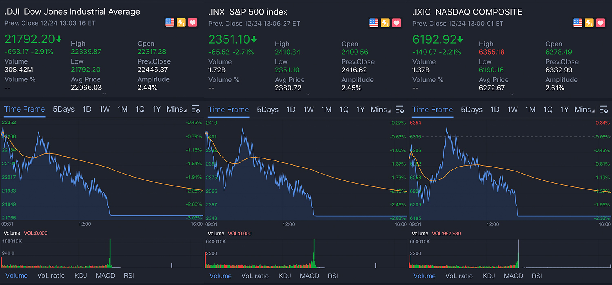Click the lightning bolt icon in Dow Jones panel
Screen dimensions: 612x285
(181, 23)
